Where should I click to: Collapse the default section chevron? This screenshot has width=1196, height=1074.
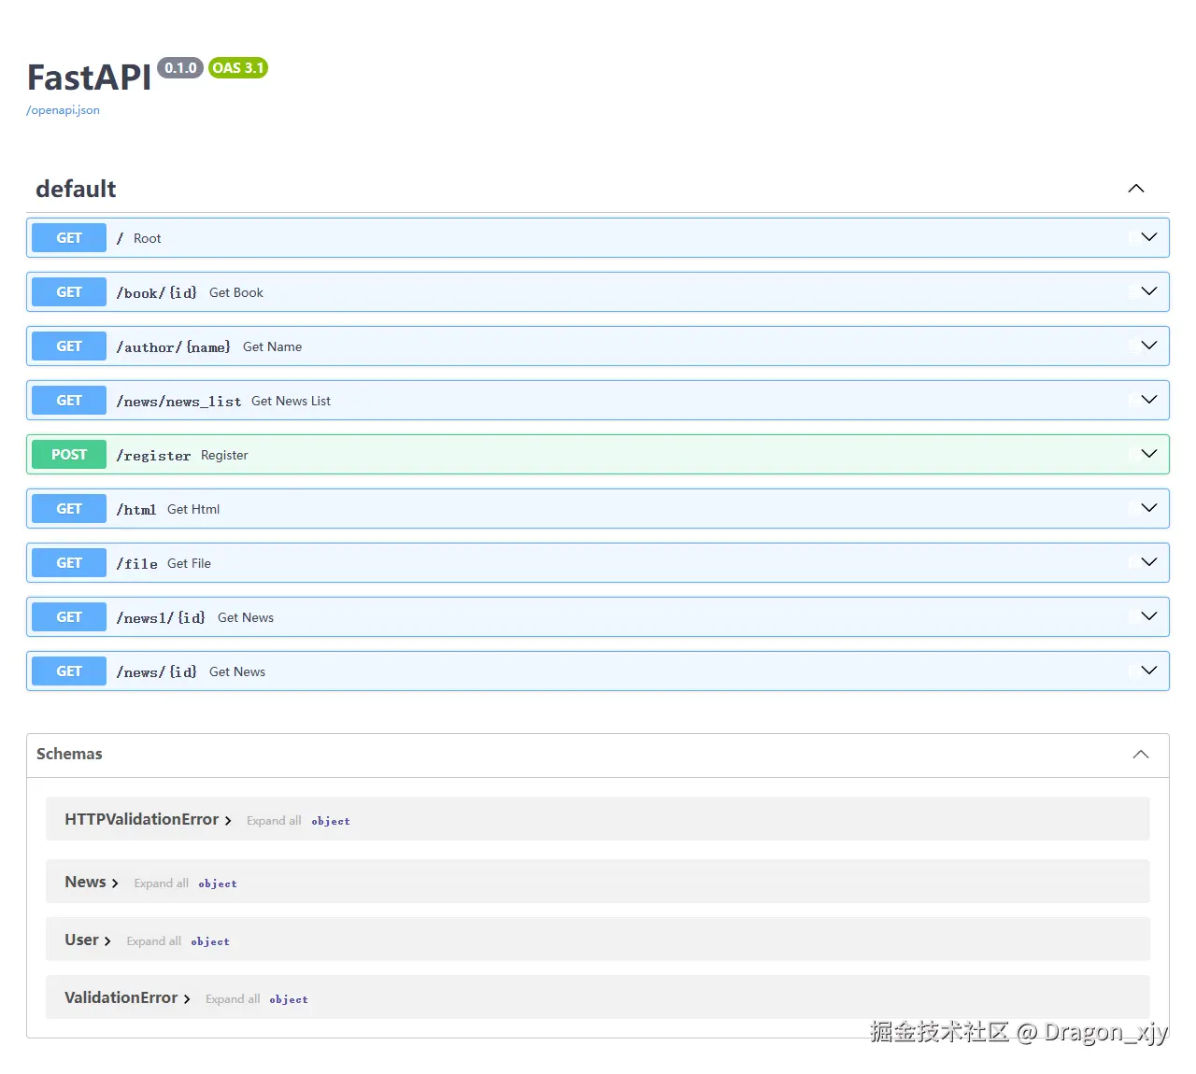1136,189
